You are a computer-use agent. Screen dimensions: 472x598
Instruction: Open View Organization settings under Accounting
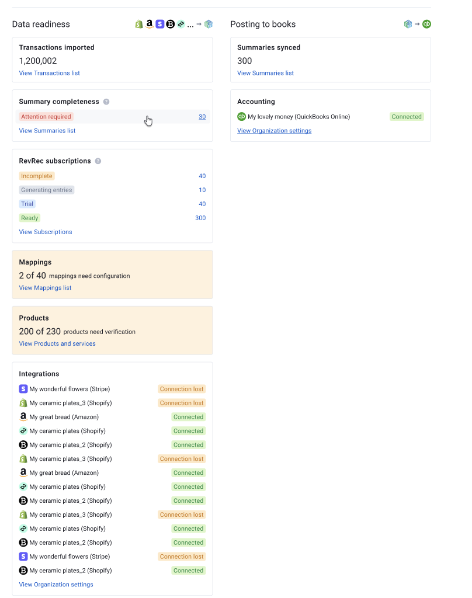(x=274, y=131)
